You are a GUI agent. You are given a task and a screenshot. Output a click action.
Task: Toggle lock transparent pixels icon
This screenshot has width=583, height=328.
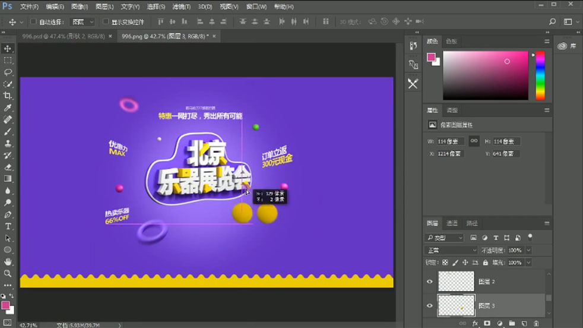(445, 263)
